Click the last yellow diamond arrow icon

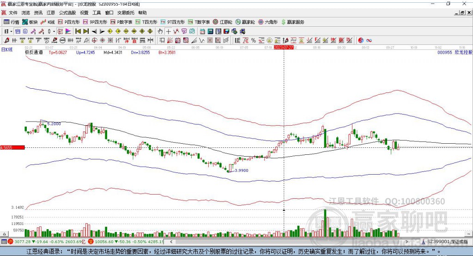(x=150, y=31)
